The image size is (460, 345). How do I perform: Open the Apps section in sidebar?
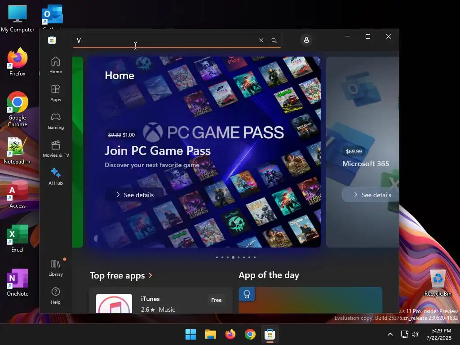(x=55, y=93)
